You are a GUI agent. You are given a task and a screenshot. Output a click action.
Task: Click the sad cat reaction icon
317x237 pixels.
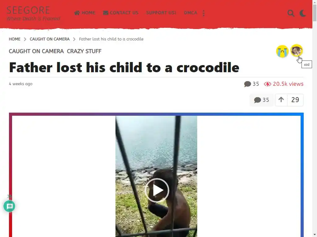pos(297,50)
